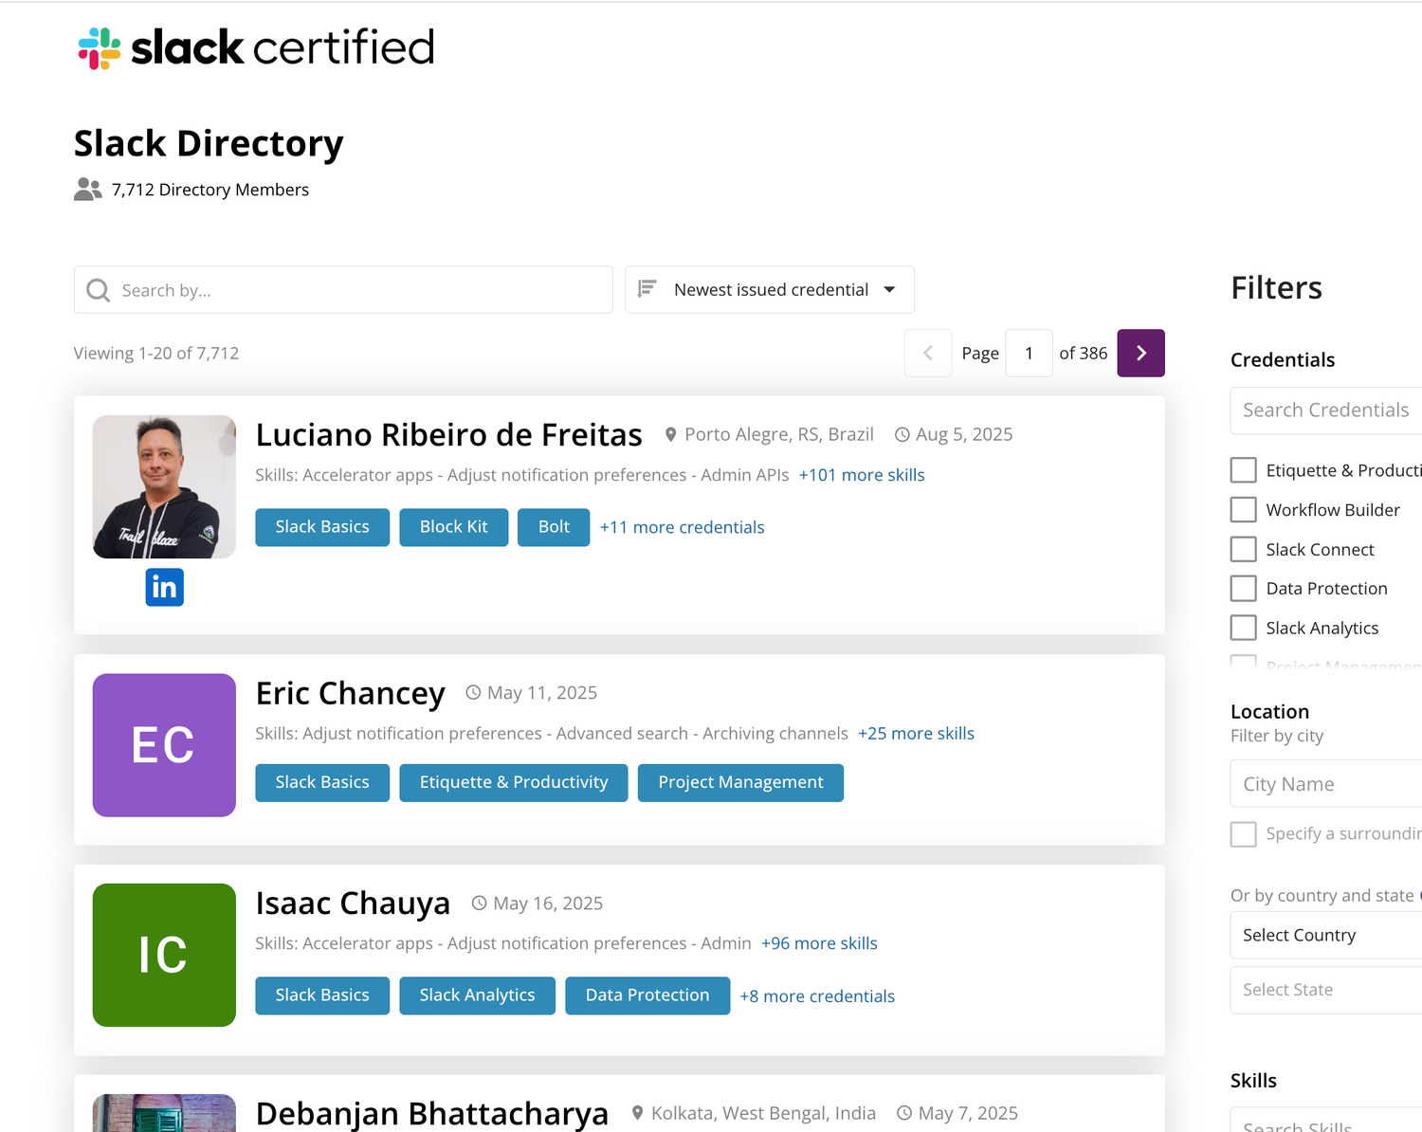Viewport: 1422px width, 1132px height.
Task: Click the Skills filter heading
Action: click(1253, 1081)
